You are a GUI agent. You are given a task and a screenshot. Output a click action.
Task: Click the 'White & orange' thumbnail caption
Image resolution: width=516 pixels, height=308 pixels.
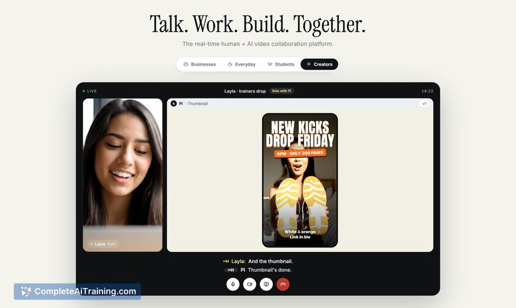point(300,232)
